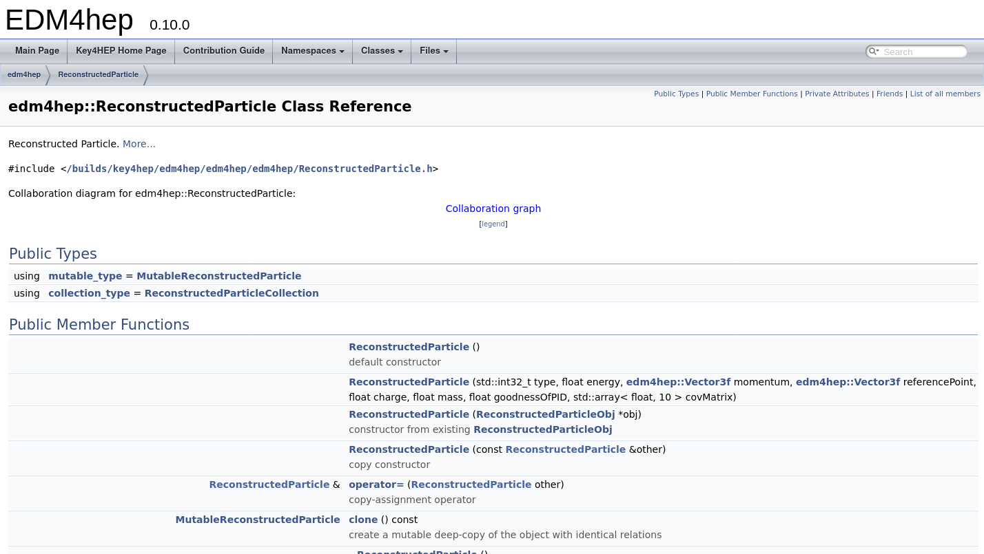984x554 pixels.
Task: Open the Contribution Guide tab
Action: click(224, 51)
